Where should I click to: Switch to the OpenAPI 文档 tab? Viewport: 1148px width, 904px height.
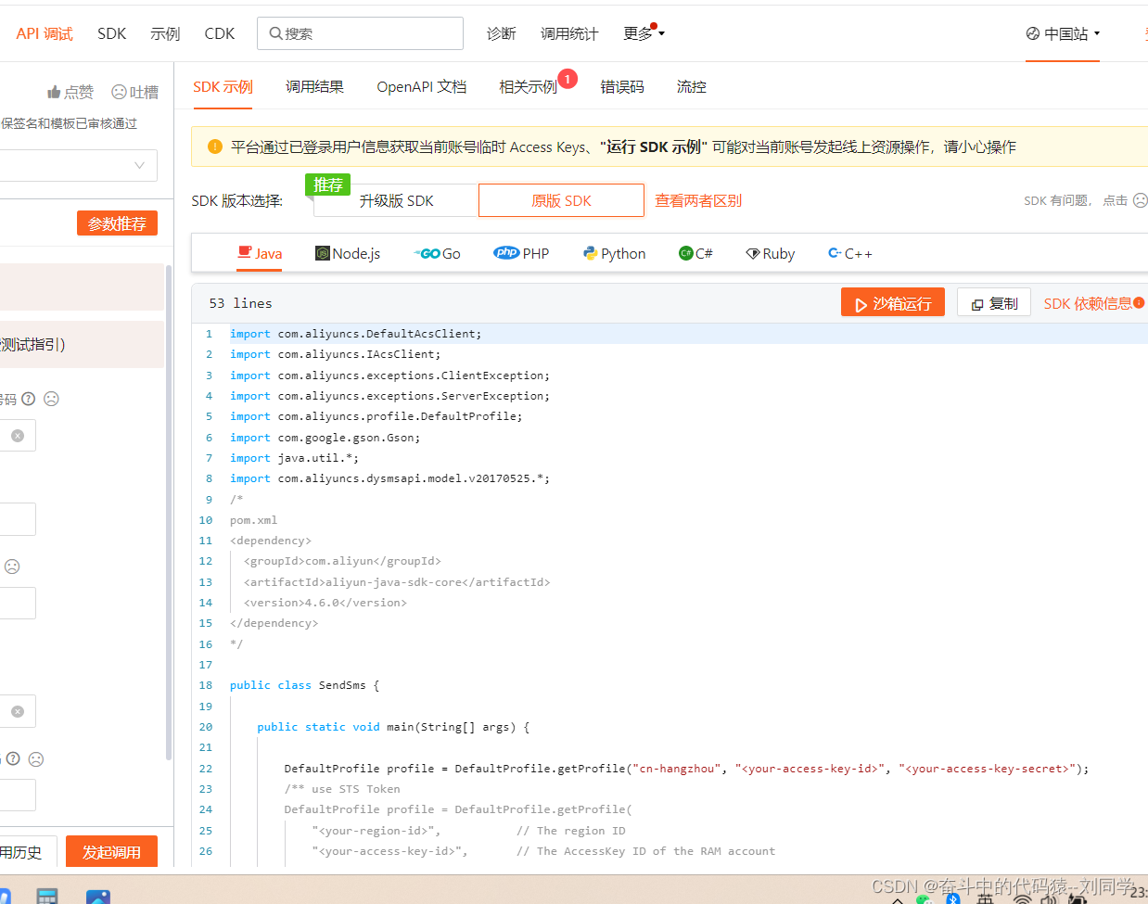[421, 86]
